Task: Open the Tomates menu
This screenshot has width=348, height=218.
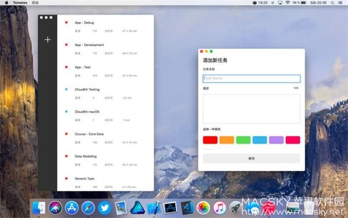Action: (20, 3)
